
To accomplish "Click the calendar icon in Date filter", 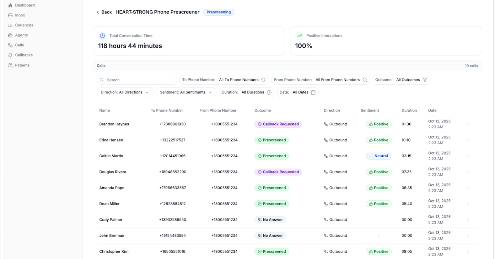I will pyautogui.click(x=313, y=92).
